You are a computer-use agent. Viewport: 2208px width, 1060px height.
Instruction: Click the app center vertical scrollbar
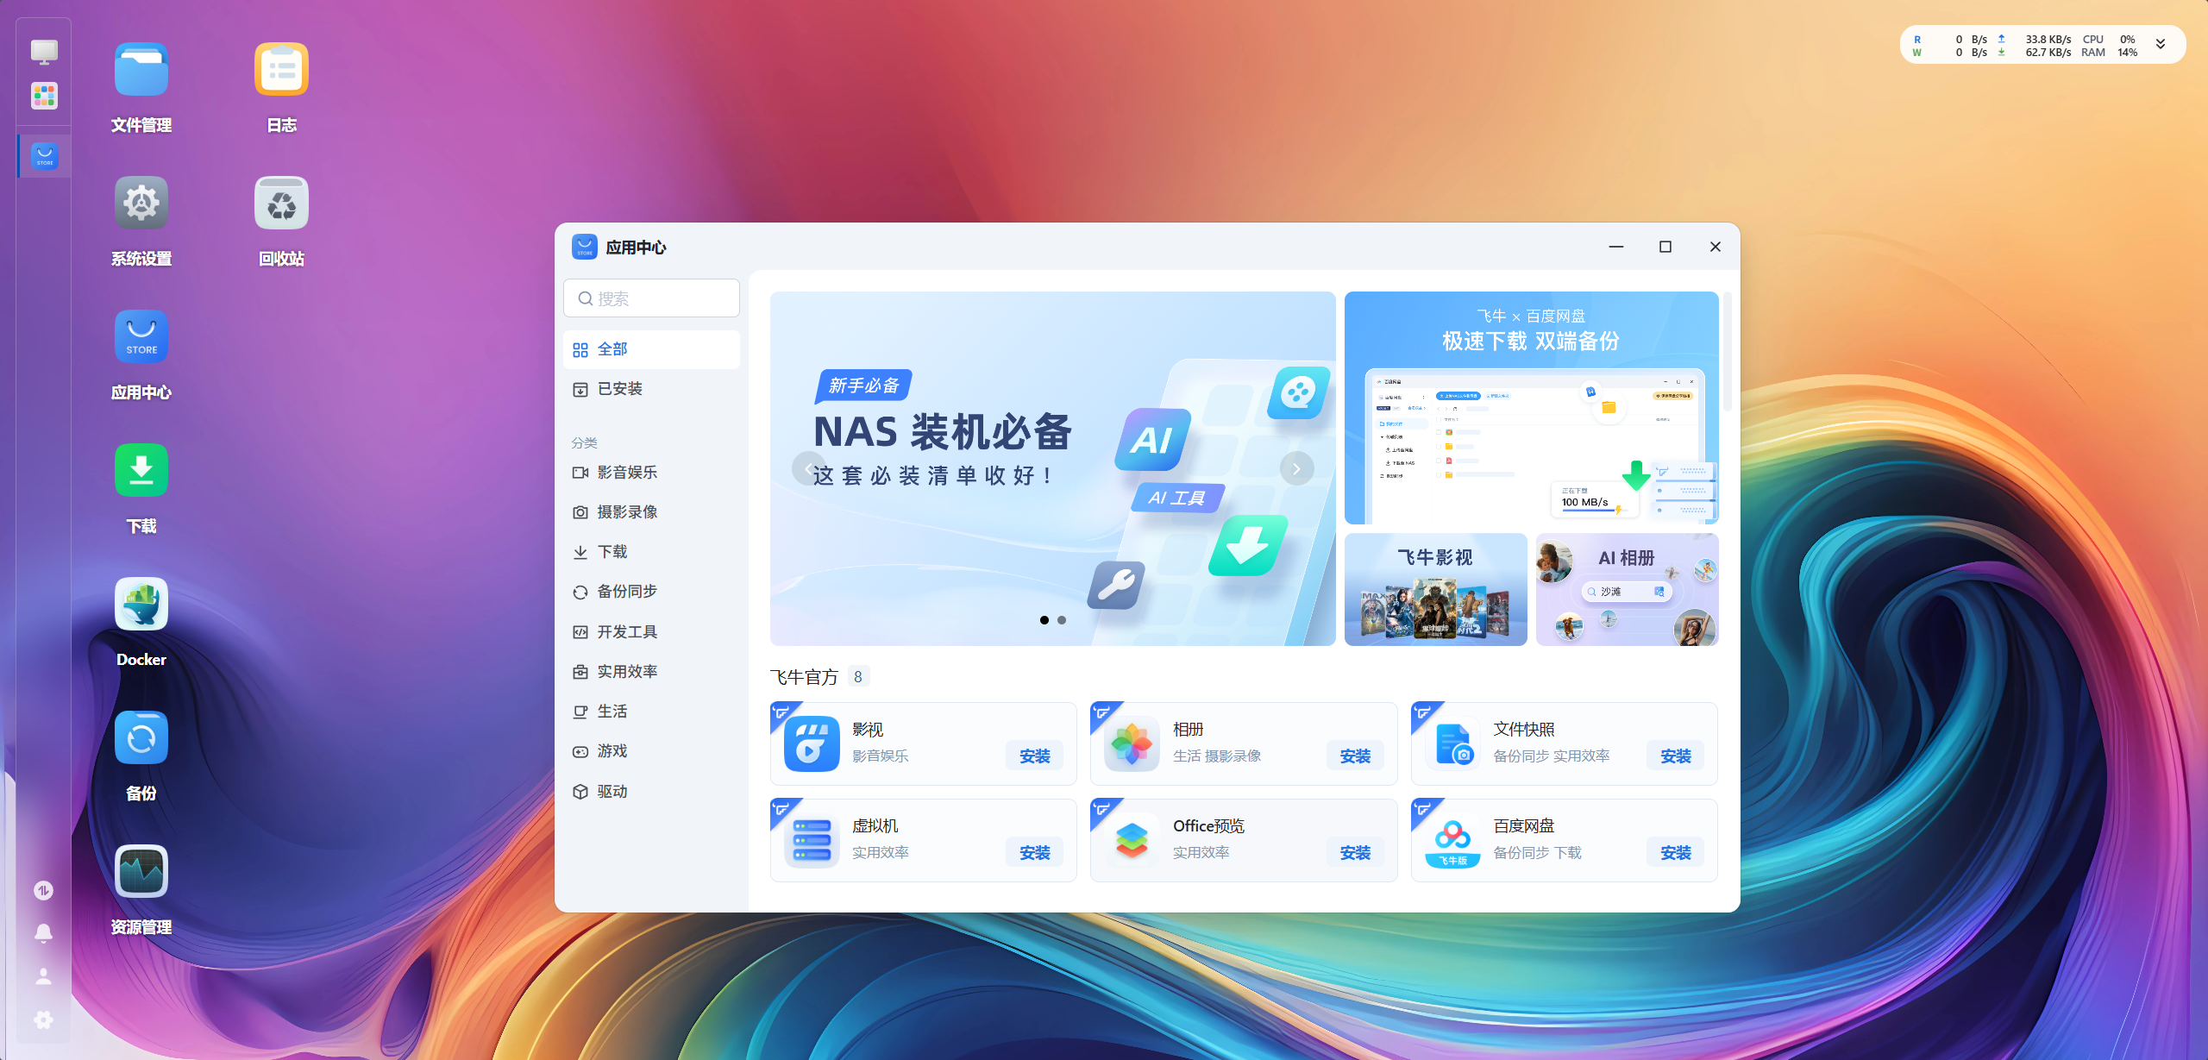tap(1728, 352)
